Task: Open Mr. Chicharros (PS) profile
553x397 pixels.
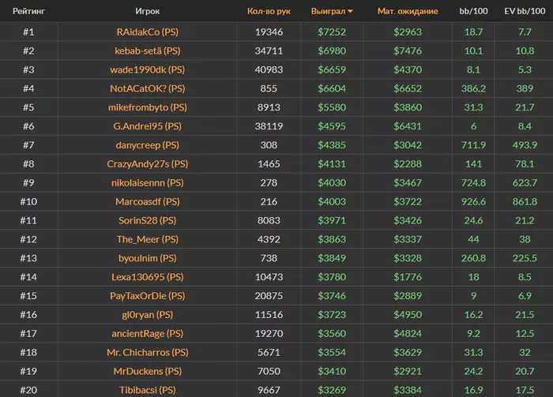Action: click(147, 352)
